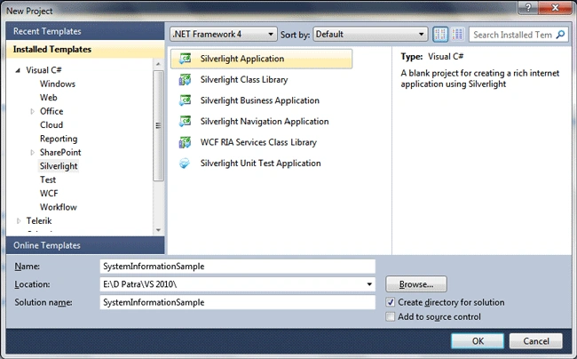Expand the Office tree node
This screenshot has height=359, width=577.
pos(32,111)
